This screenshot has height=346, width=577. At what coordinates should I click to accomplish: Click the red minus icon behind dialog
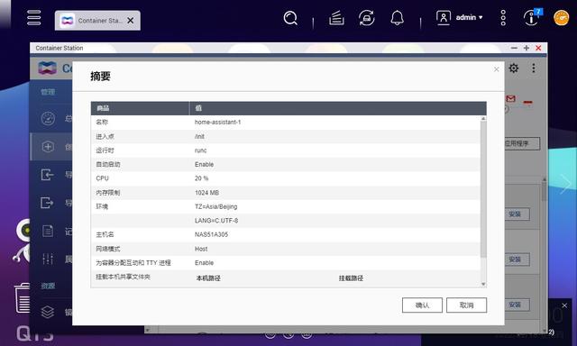[x=528, y=102]
